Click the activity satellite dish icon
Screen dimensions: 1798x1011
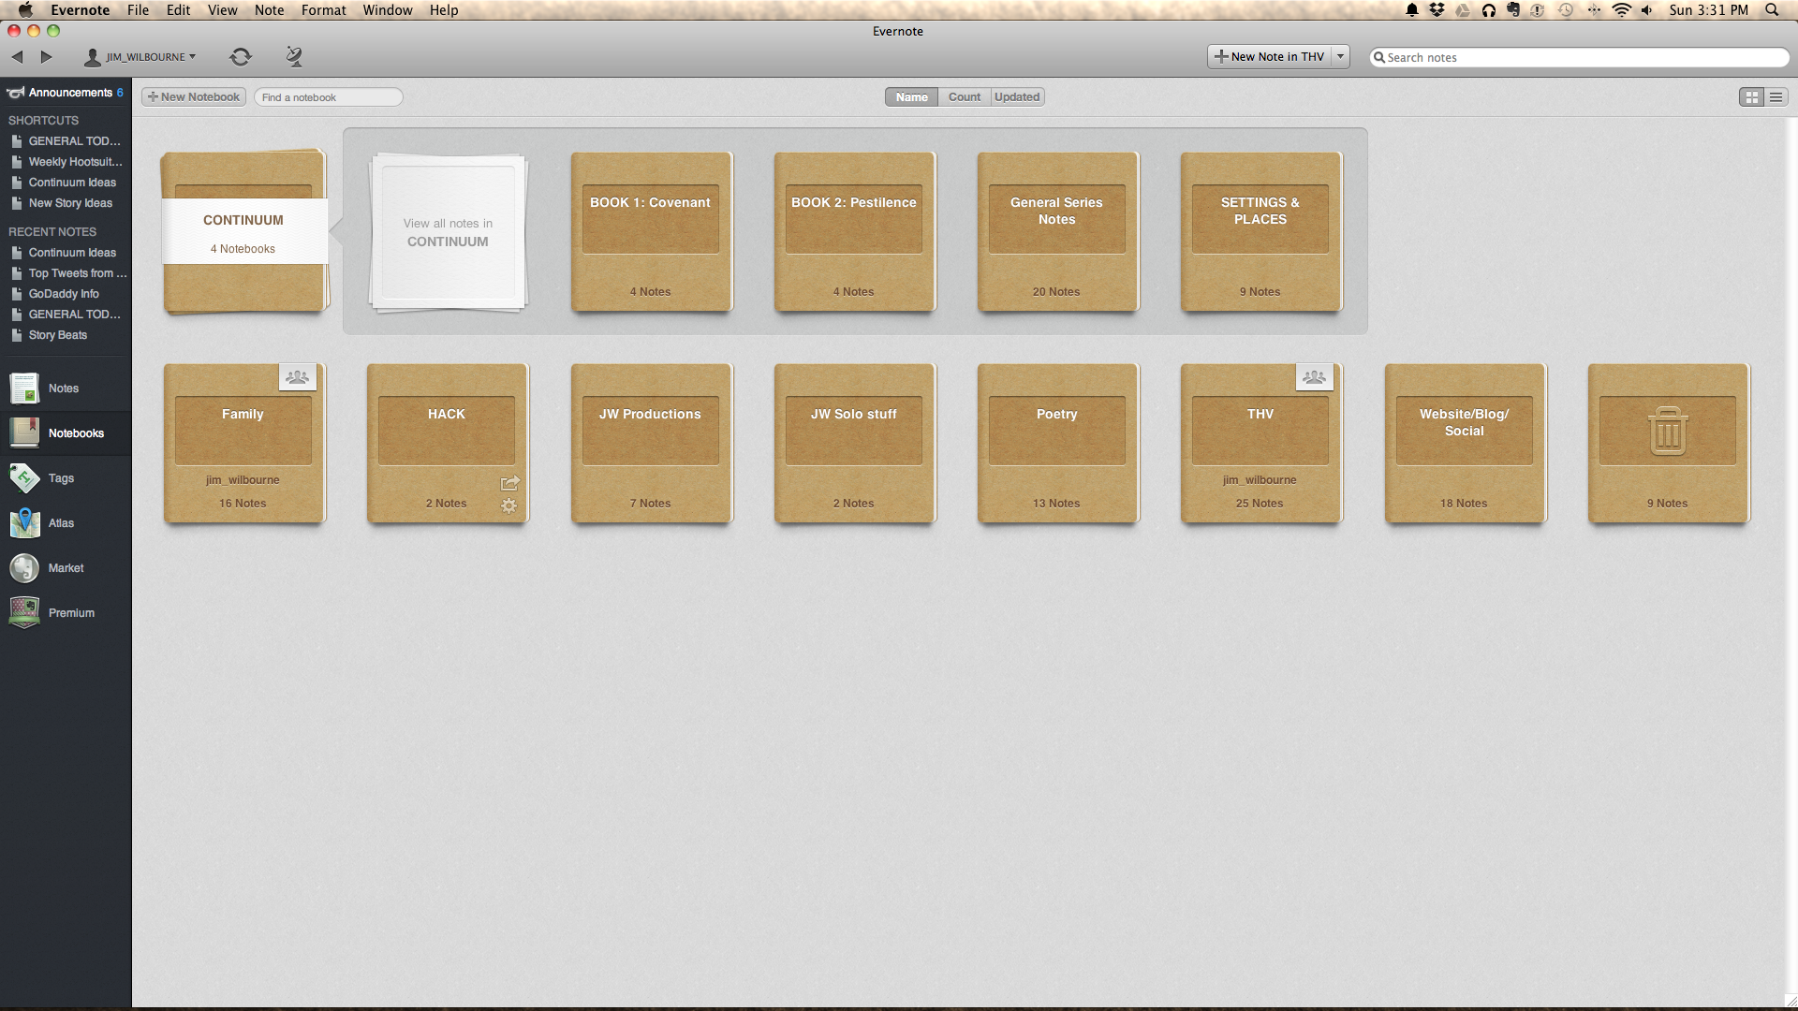[294, 57]
